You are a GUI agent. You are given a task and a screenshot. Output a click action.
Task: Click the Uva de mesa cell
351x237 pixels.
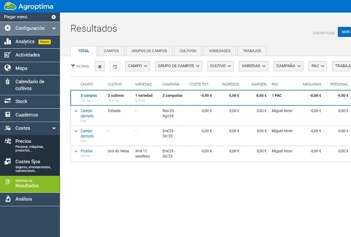[x=119, y=151]
